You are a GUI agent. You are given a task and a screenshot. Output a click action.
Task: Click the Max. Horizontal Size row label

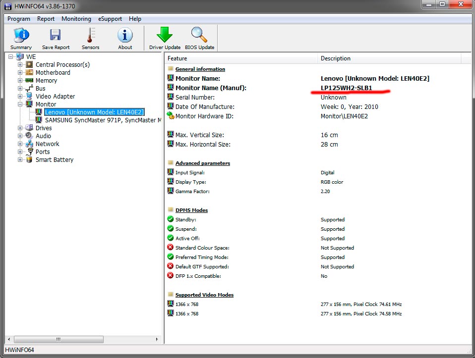pos(203,145)
